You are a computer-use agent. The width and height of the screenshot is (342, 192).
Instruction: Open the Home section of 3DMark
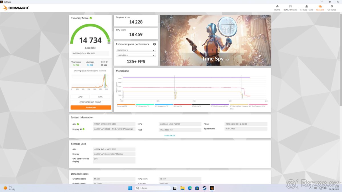(277, 8)
